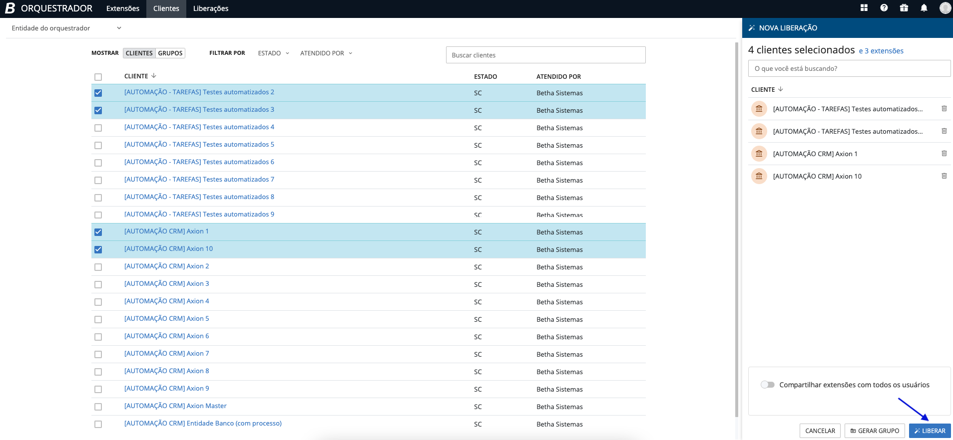This screenshot has width=953, height=440.
Task: Show CLIENTES view tab
Action: (x=139, y=53)
